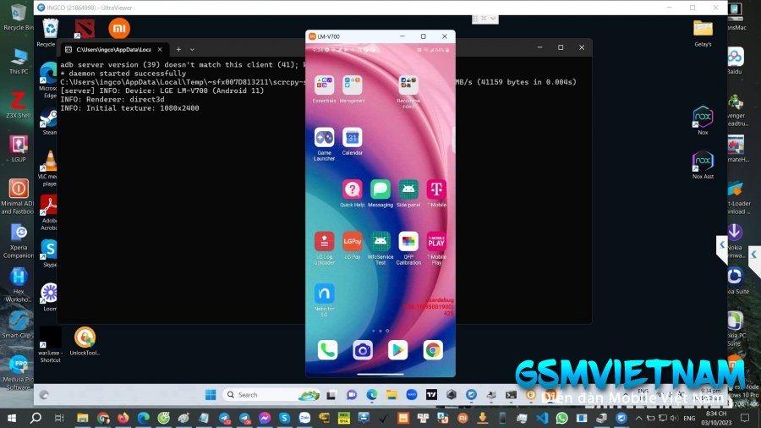Open Nebo for LG app
Image resolution: width=761 pixels, height=428 pixels.
tap(324, 294)
